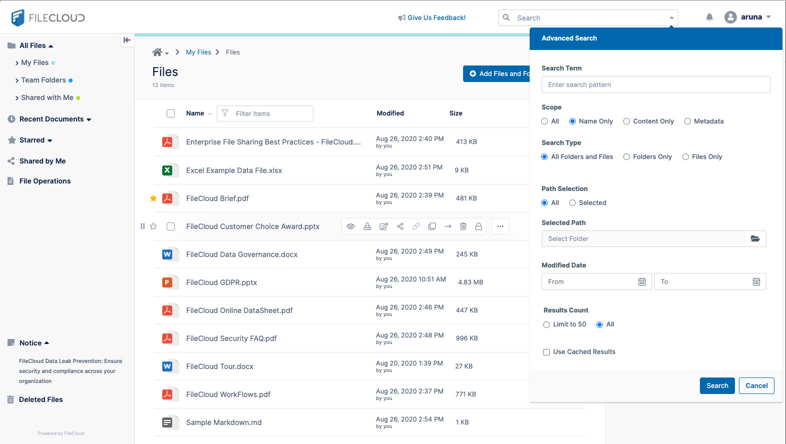Image resolution: width=786 pixels, height=444 pixels.
Task: Preview the Customer Choice Award file (eye icon)
Action: 351,226
